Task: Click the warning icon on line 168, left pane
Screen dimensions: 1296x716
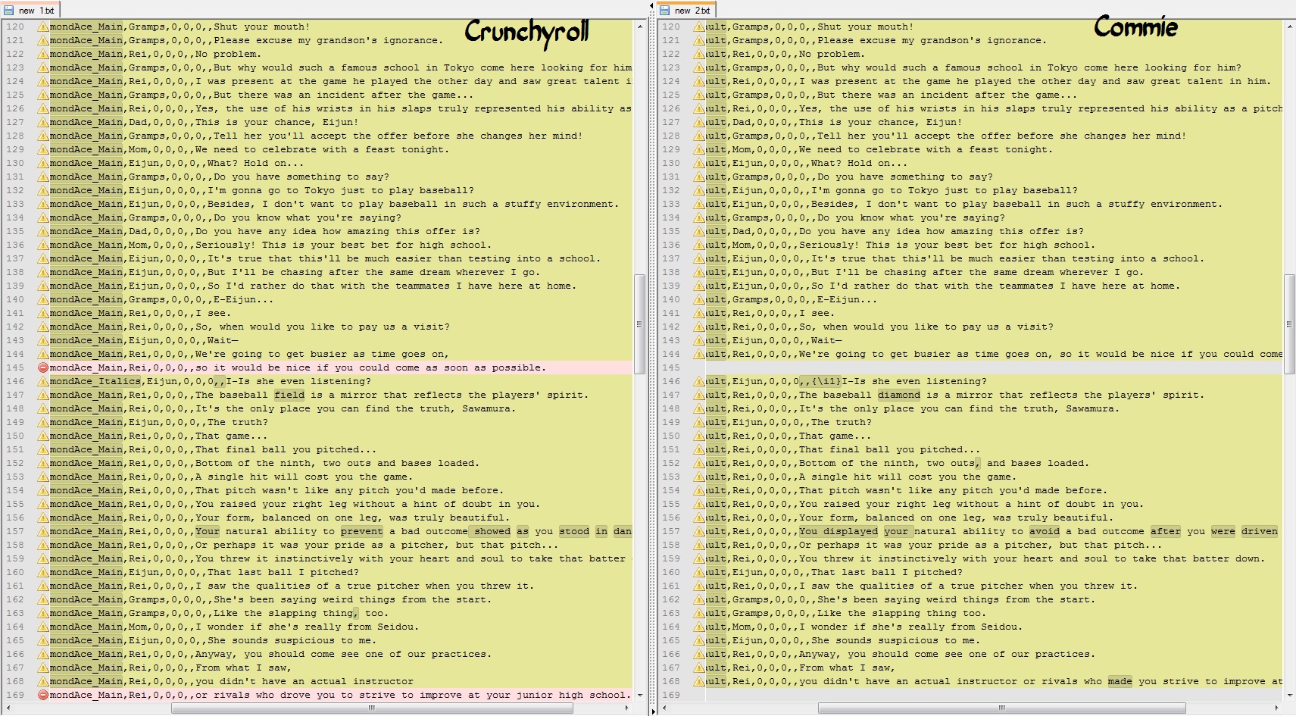Action: (43, 681)
